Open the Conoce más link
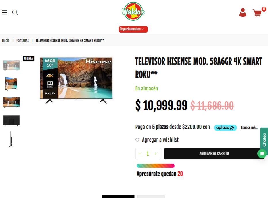Screen dimensions: 268x198 click(249, 127)
